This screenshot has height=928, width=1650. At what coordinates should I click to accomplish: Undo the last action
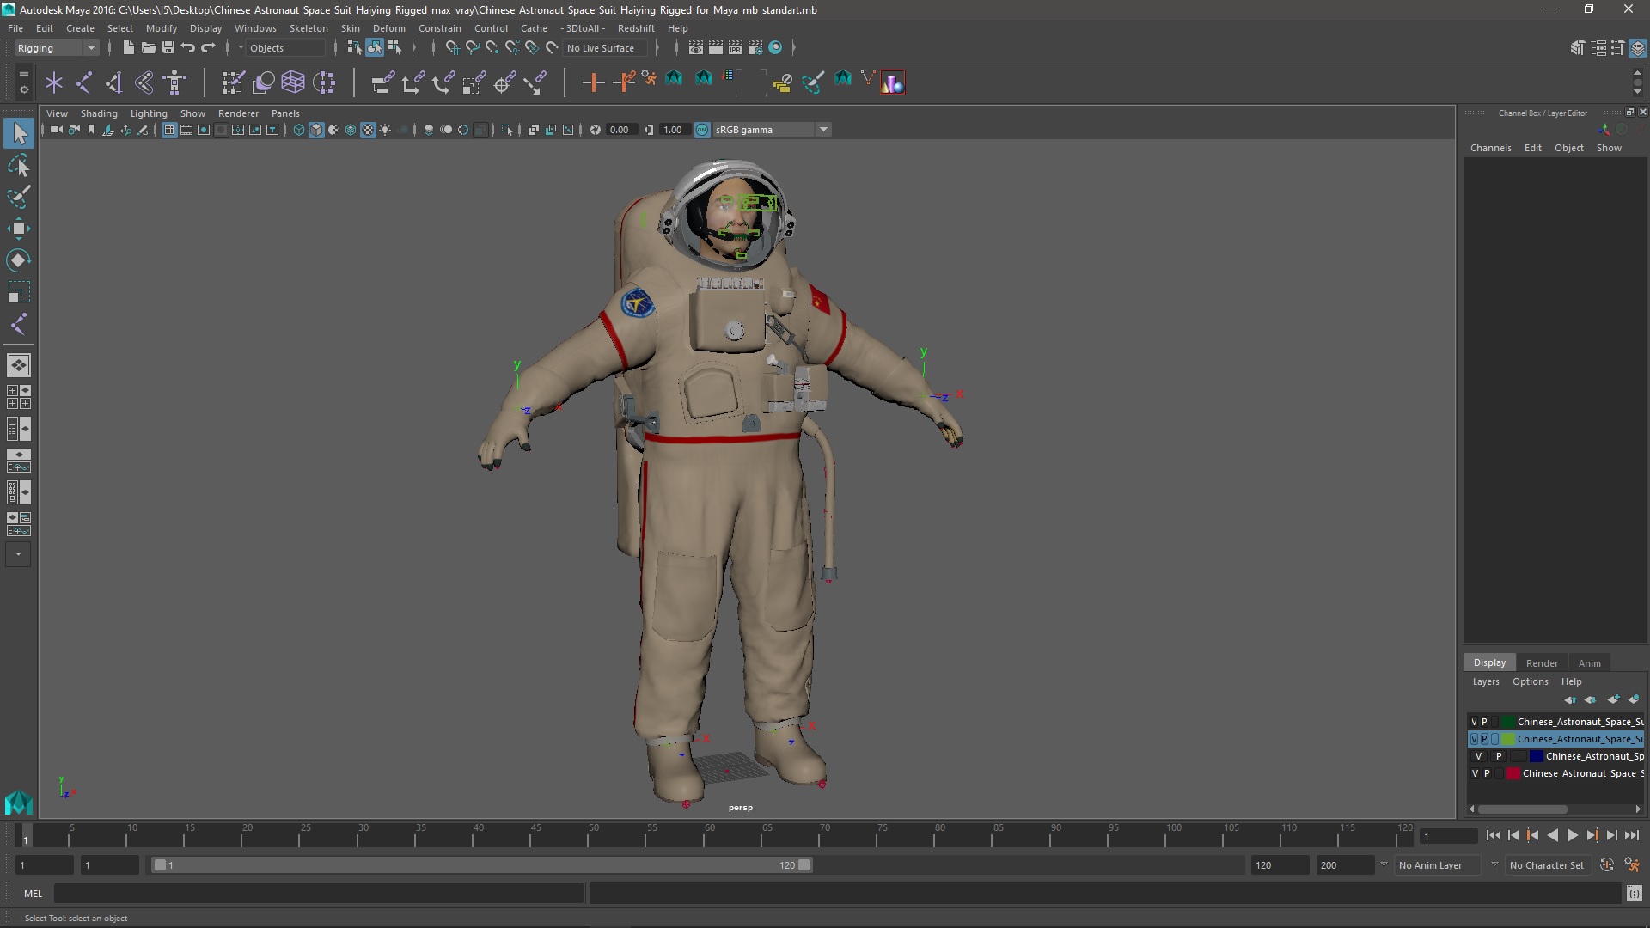188,48
